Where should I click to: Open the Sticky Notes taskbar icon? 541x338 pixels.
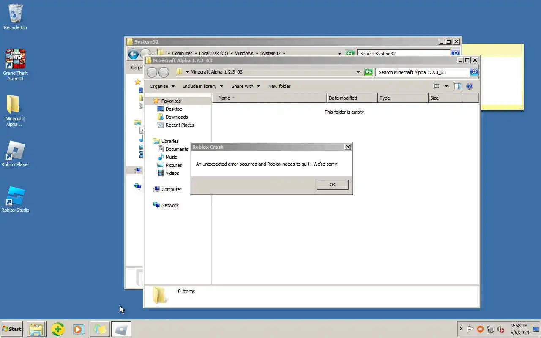pyautogui.click(x=100, y=329)
